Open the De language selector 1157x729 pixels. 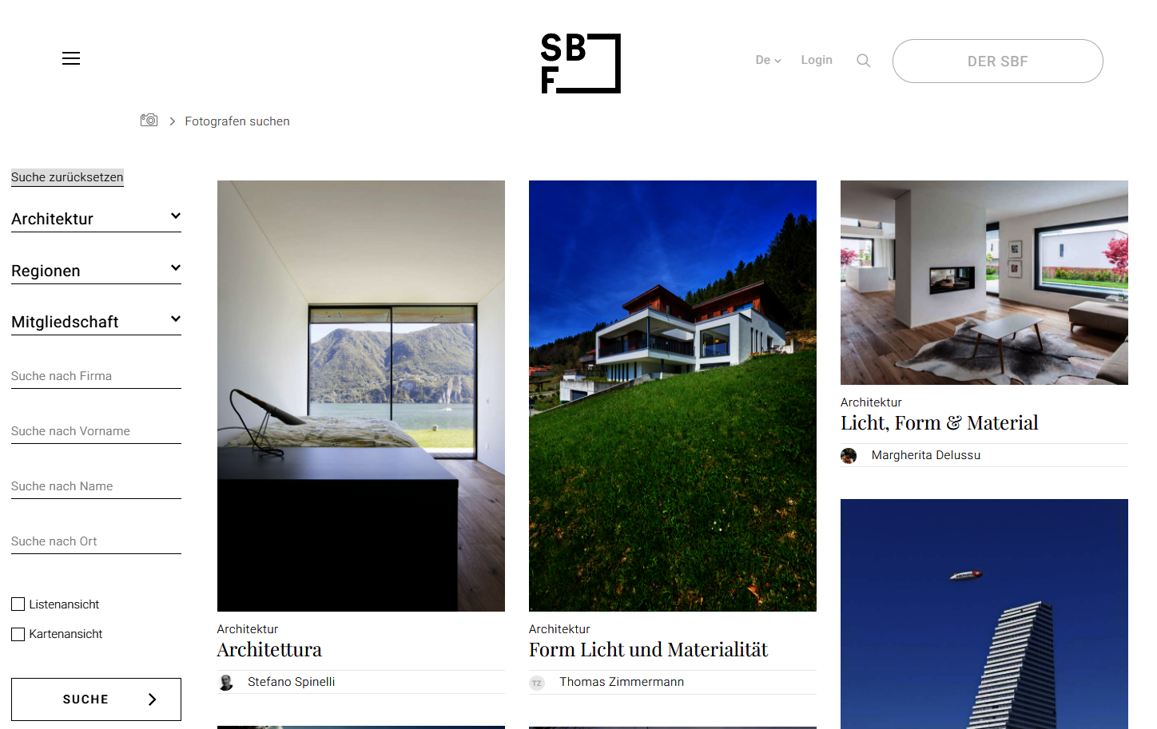(768, 60)
